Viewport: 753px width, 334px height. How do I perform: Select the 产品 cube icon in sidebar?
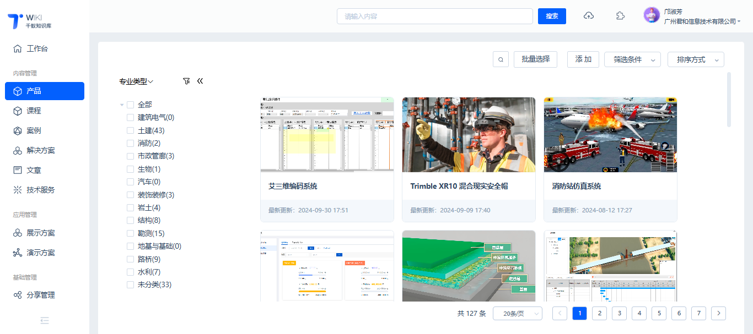click(x=18, y=91)
